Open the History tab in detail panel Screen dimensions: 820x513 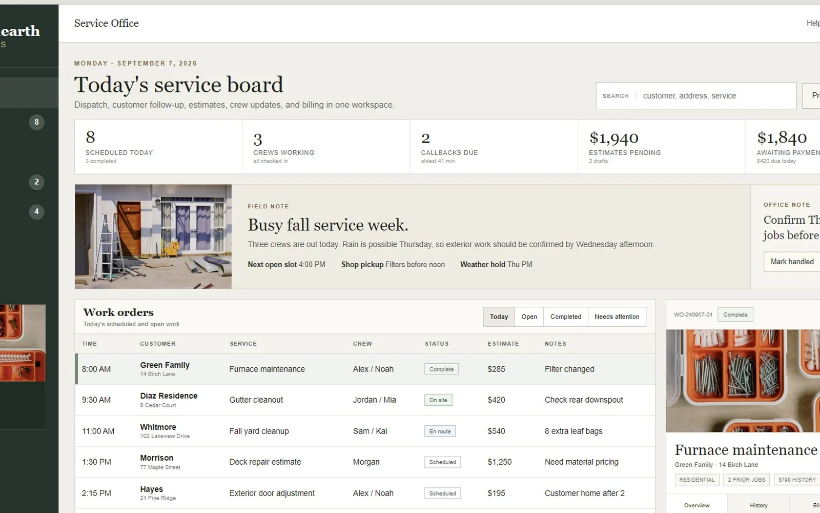[758, 505]
